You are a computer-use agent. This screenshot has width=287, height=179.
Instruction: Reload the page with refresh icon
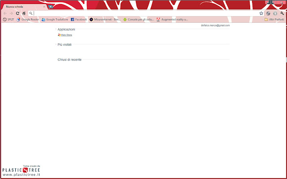tap(17, 13)
